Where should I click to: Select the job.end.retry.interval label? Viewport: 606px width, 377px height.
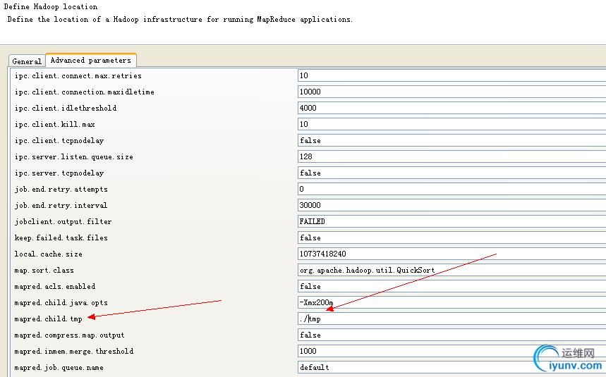tap(61, 206)
